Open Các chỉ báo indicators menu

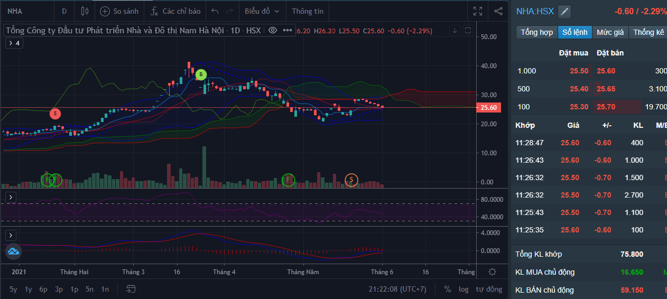tap(175, 11)
